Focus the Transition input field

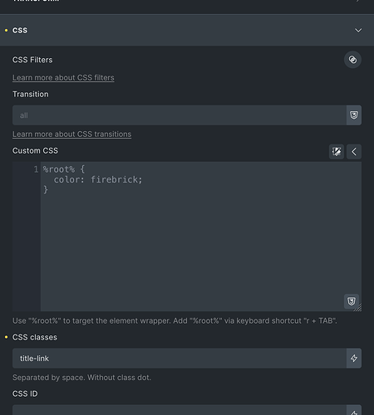pos(180,115)
